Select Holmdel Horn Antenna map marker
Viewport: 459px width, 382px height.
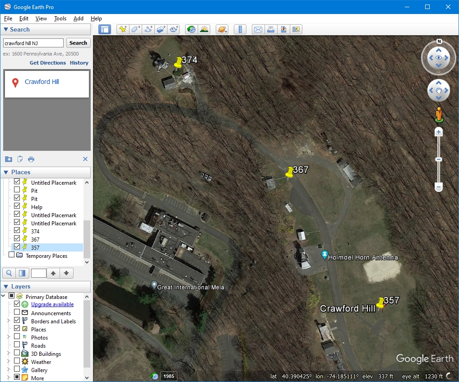(325, 255)
